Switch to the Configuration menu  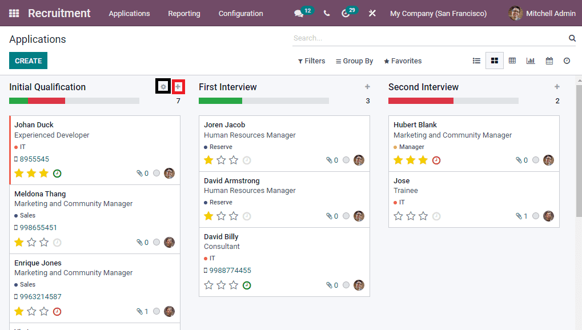click(x=240, y=13)
